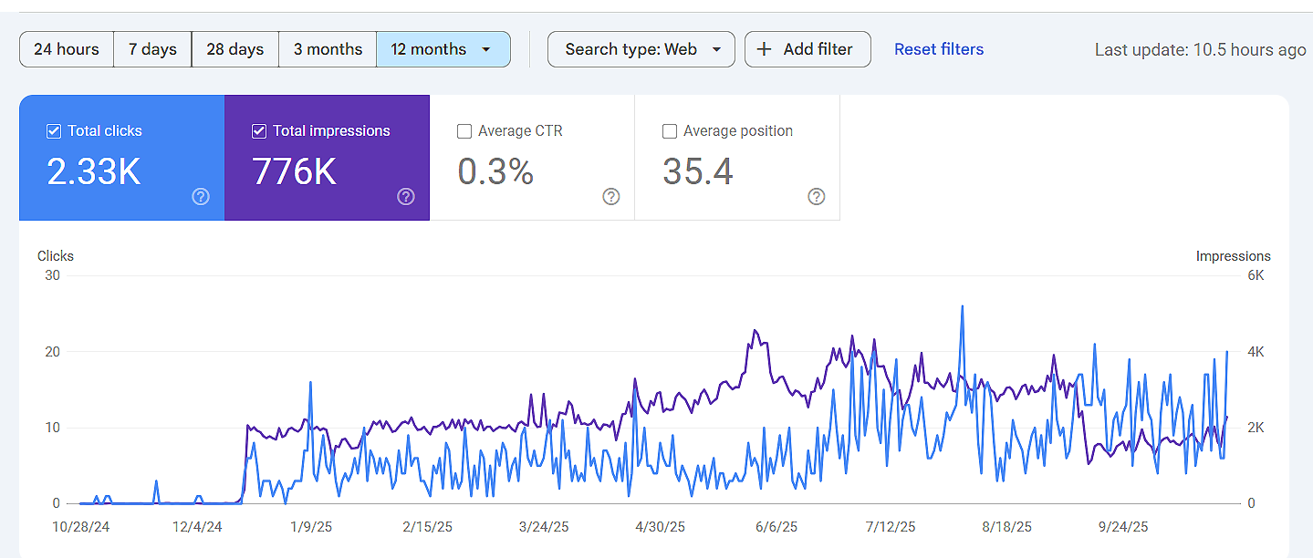Click the Average CTR help icon
Screen dimensions: 1313x558
(610, 196)
